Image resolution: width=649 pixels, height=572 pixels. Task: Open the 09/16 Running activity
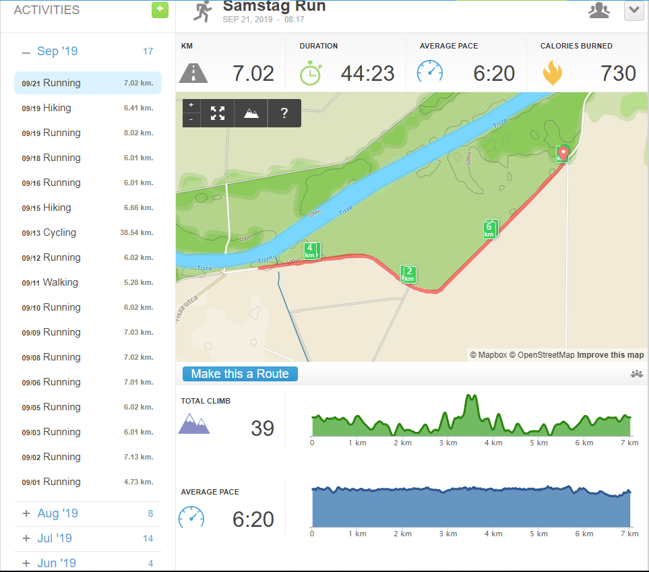(88, 183)
